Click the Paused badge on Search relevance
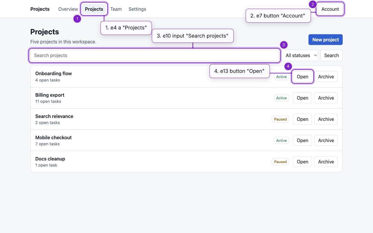The width and height of the screenshot is (373, 233). pyautogui.click(x=280, y=119)
